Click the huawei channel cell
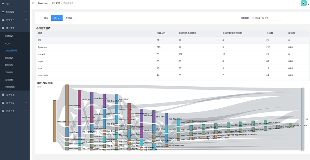This screenshot has width=310, height=160. click(x=41, y=54)
